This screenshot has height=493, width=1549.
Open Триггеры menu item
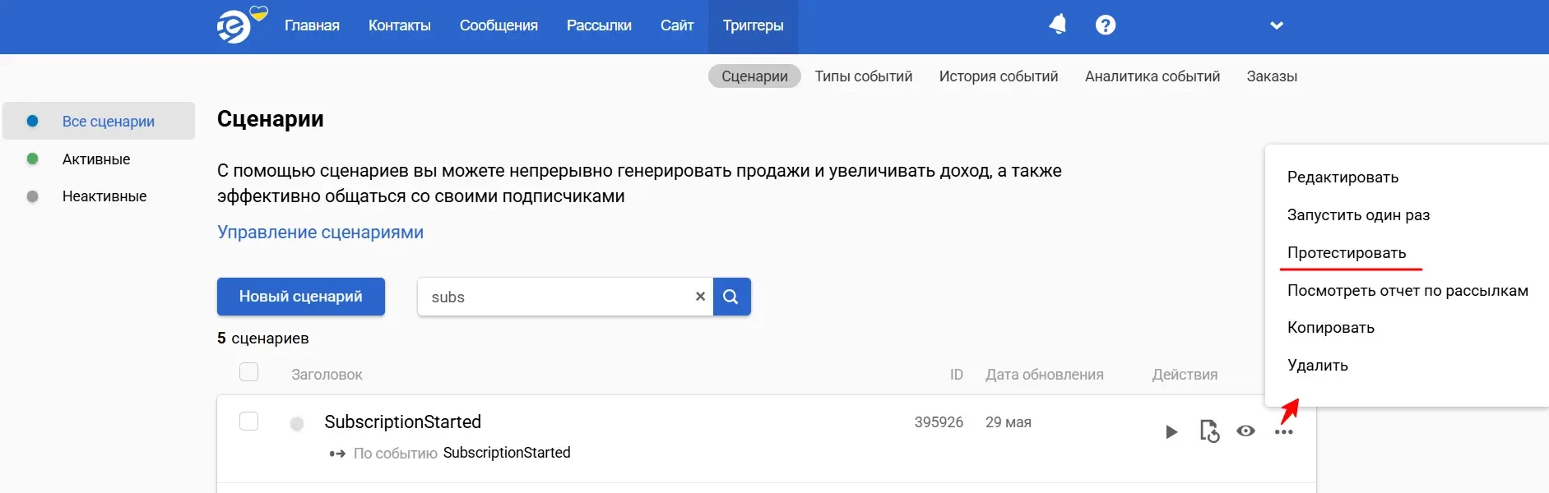pyautogui.click(x=753, y=25)
